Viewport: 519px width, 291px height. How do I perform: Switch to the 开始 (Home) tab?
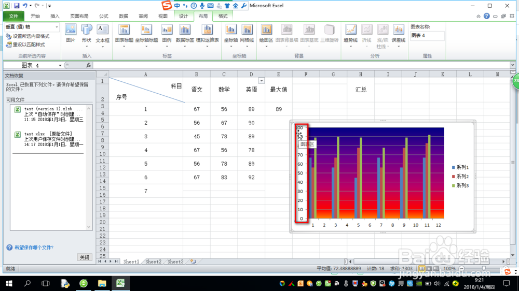(35, 16)
